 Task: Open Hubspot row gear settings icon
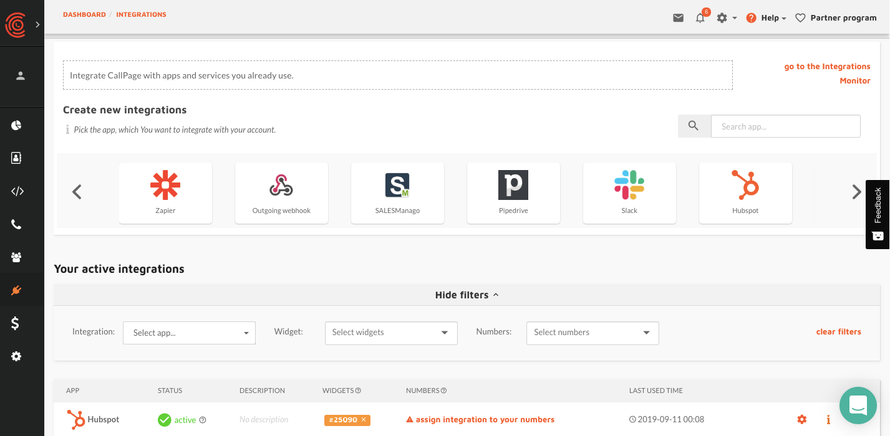click(802, 419)
